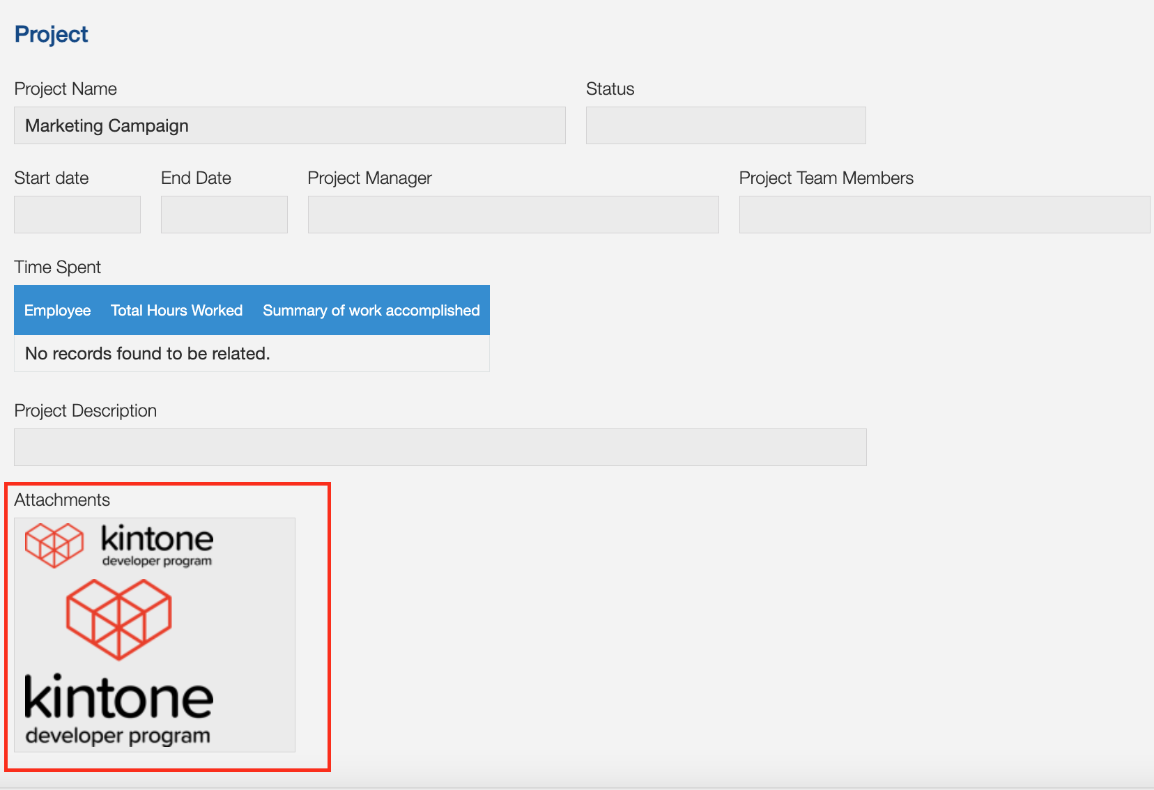Image resolution: width=1154 pixels, height=790 pixels.
Task: Click the Project Name input showing Marketing Campaign
Action: tap(289, 125)
